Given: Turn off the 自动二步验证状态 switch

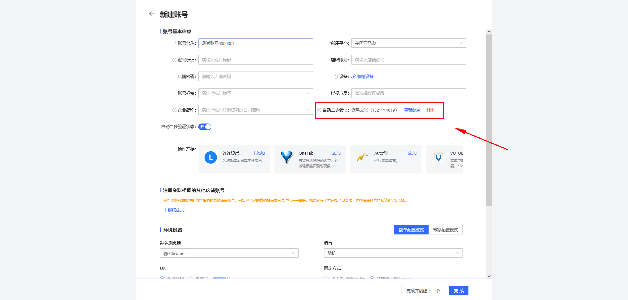Looking at the screenshot, I should pyautogui.click(x=205, y=126).
